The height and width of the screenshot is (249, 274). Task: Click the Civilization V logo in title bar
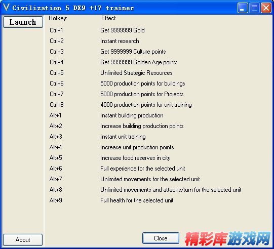click(6, 8)
